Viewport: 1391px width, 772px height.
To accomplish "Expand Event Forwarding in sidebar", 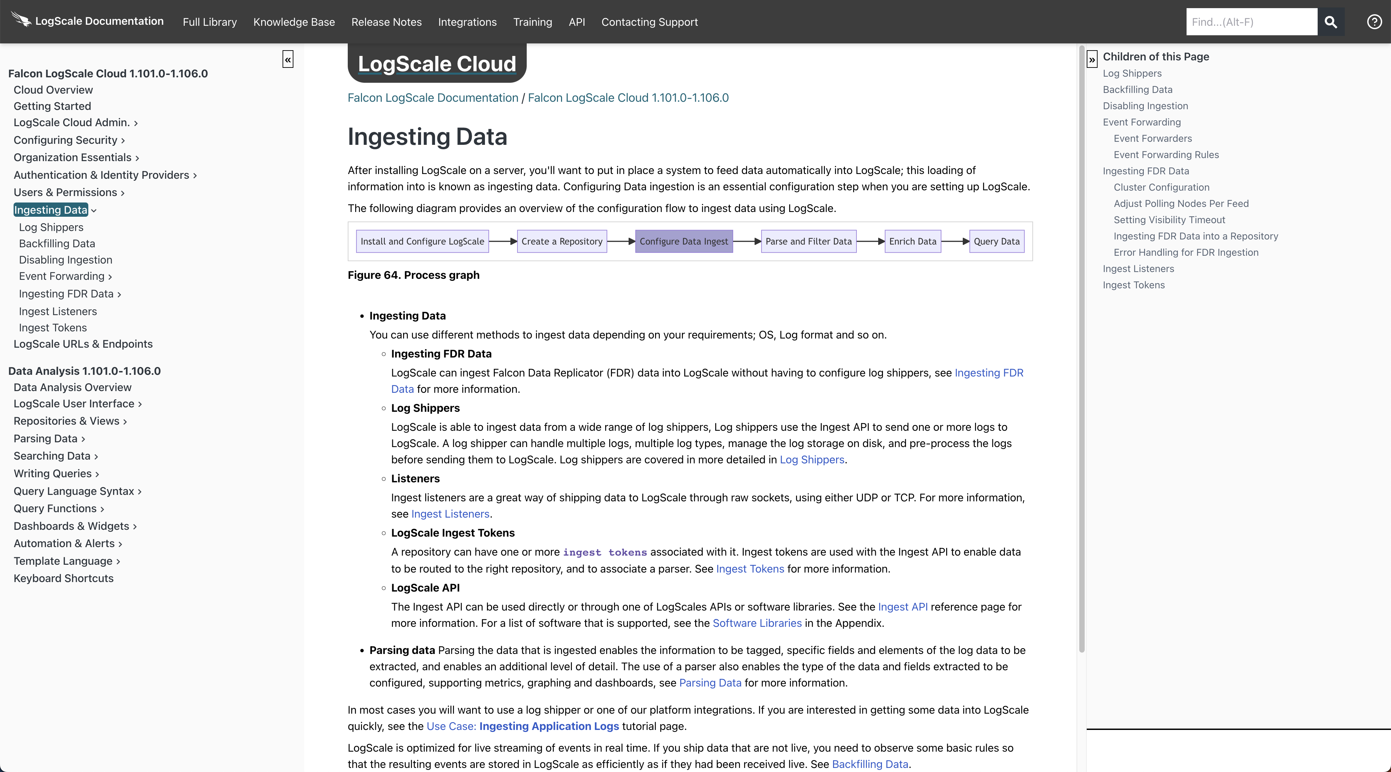I will click(110, 277).
